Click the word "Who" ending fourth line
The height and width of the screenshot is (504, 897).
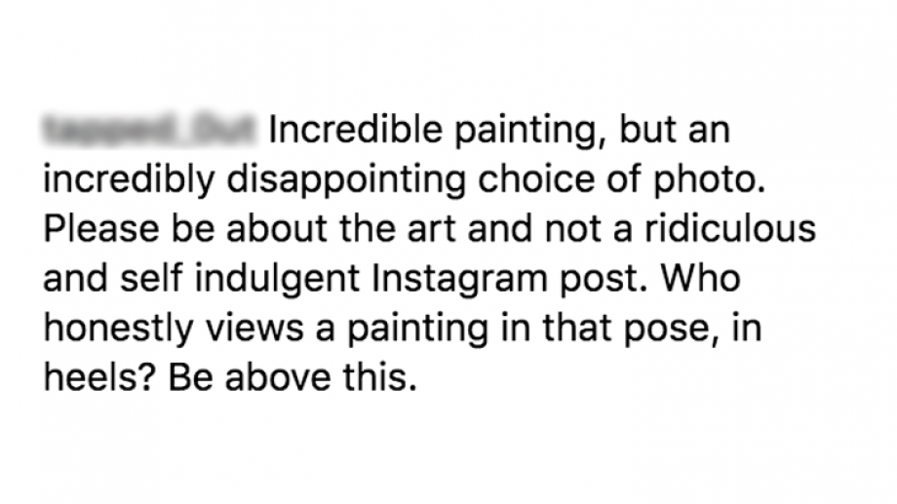pyautogui.click(x=701, y=279)
